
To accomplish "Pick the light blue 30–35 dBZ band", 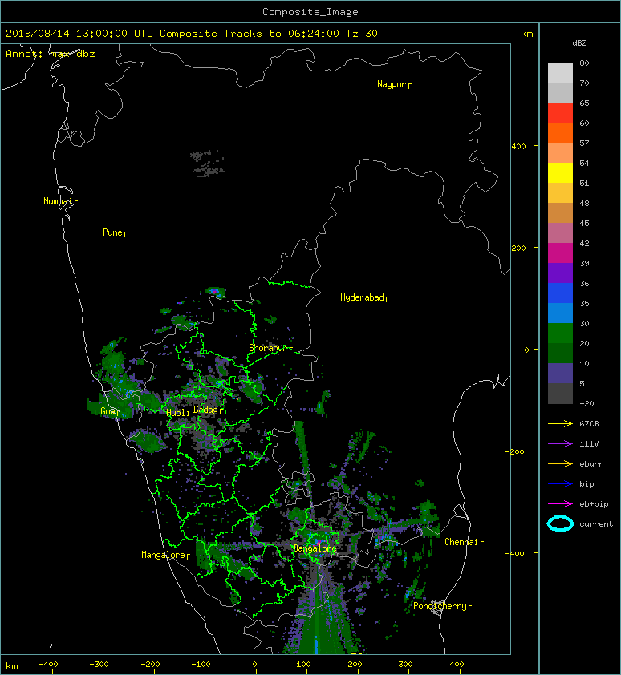I will 560,313.
